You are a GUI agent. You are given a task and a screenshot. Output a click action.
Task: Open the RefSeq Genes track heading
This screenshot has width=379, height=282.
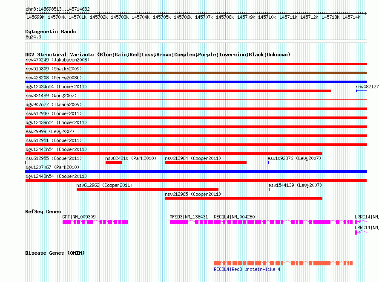click(x=43, y=212)
